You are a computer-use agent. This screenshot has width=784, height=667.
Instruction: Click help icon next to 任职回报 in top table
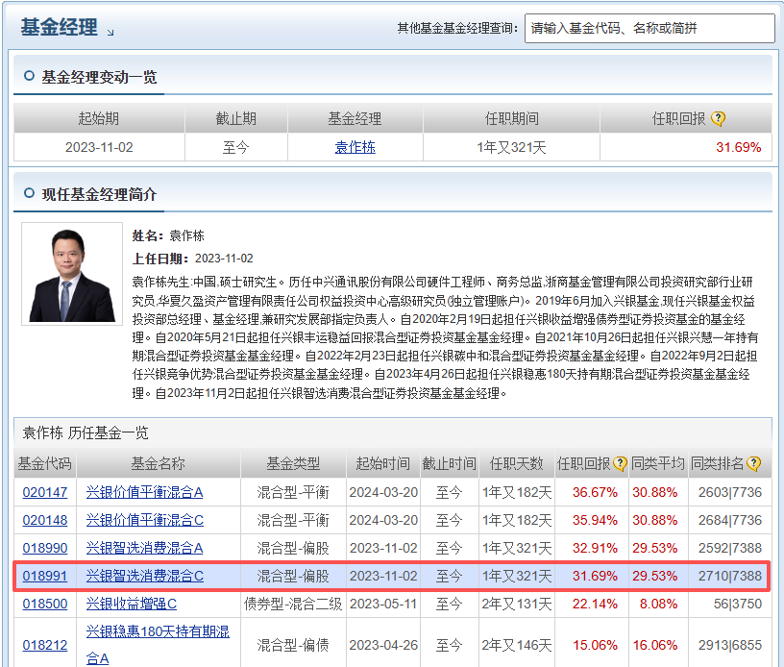718,119
